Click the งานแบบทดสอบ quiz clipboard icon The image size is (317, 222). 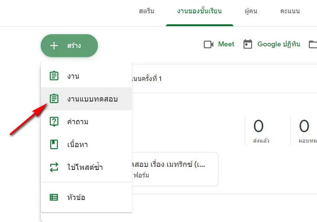pyautogui.click(x=54, y=99)
